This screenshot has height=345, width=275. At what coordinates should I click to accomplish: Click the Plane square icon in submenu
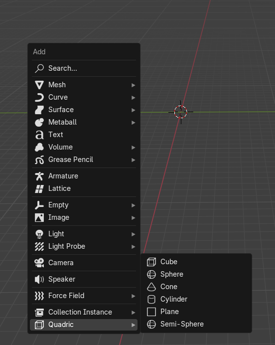(x=151, y=312)
